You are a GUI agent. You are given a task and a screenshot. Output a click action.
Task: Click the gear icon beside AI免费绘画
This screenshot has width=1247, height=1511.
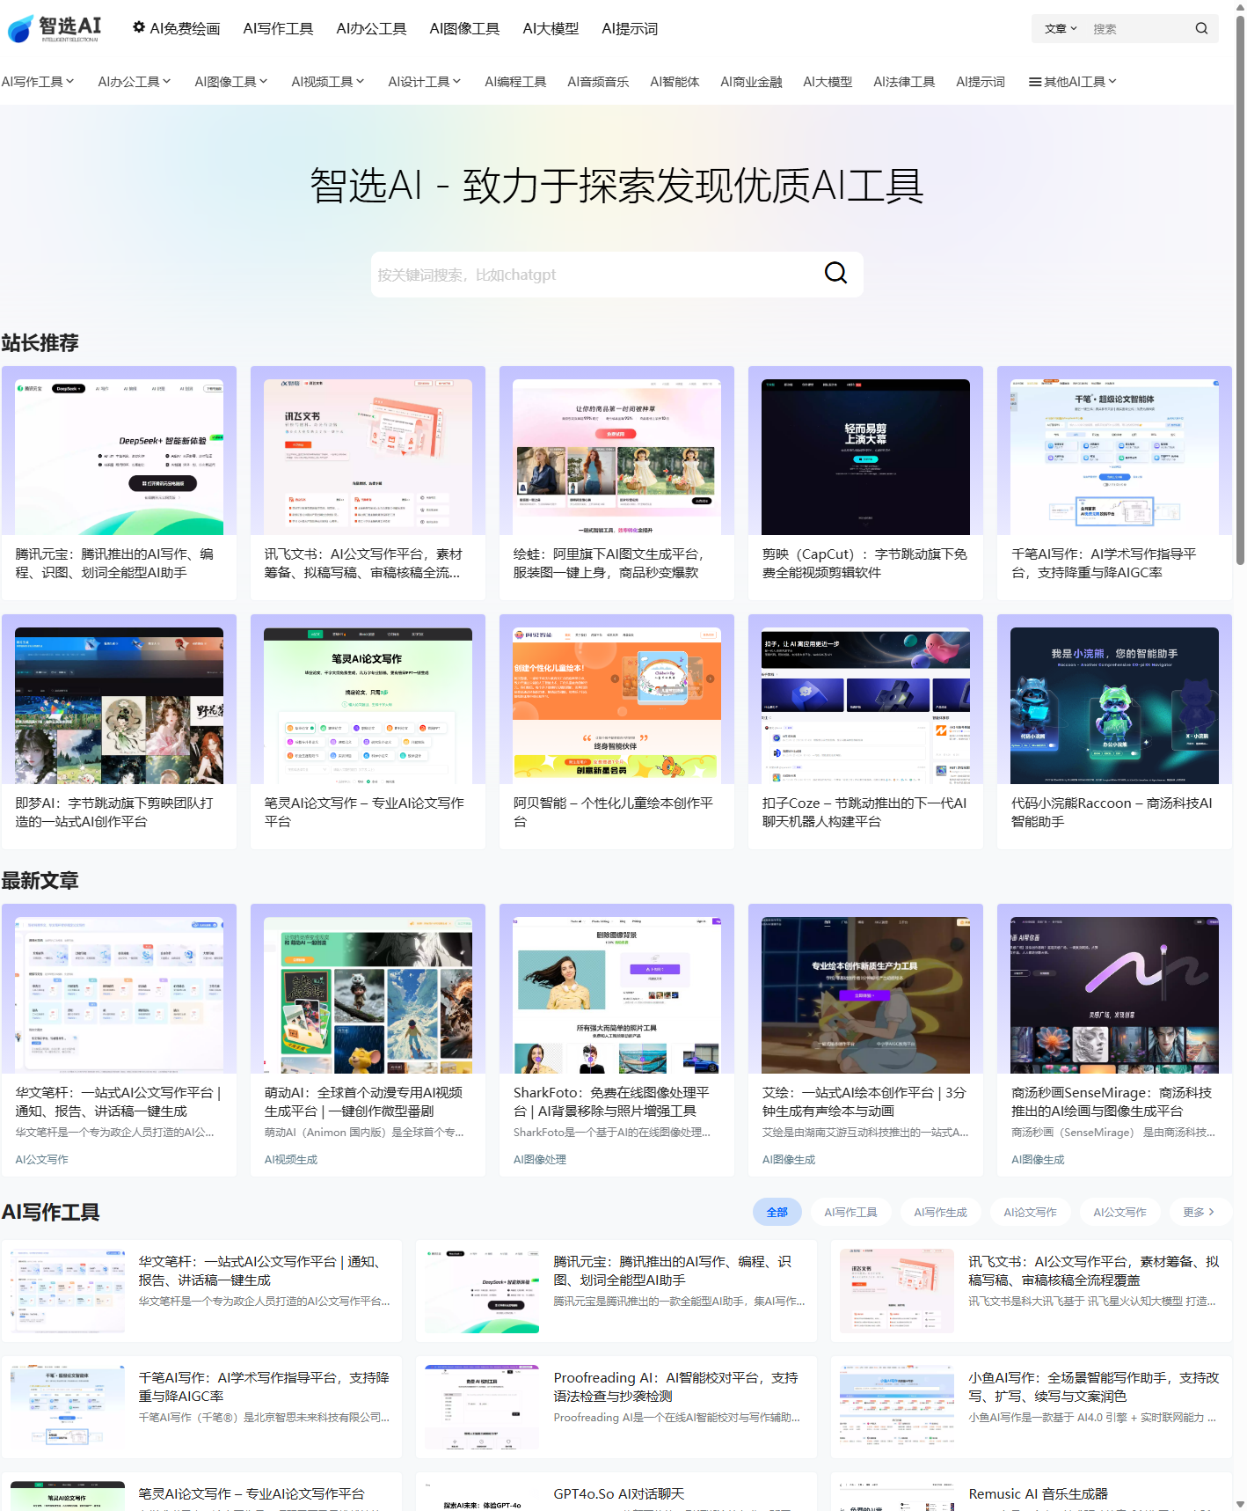(139, 27)
